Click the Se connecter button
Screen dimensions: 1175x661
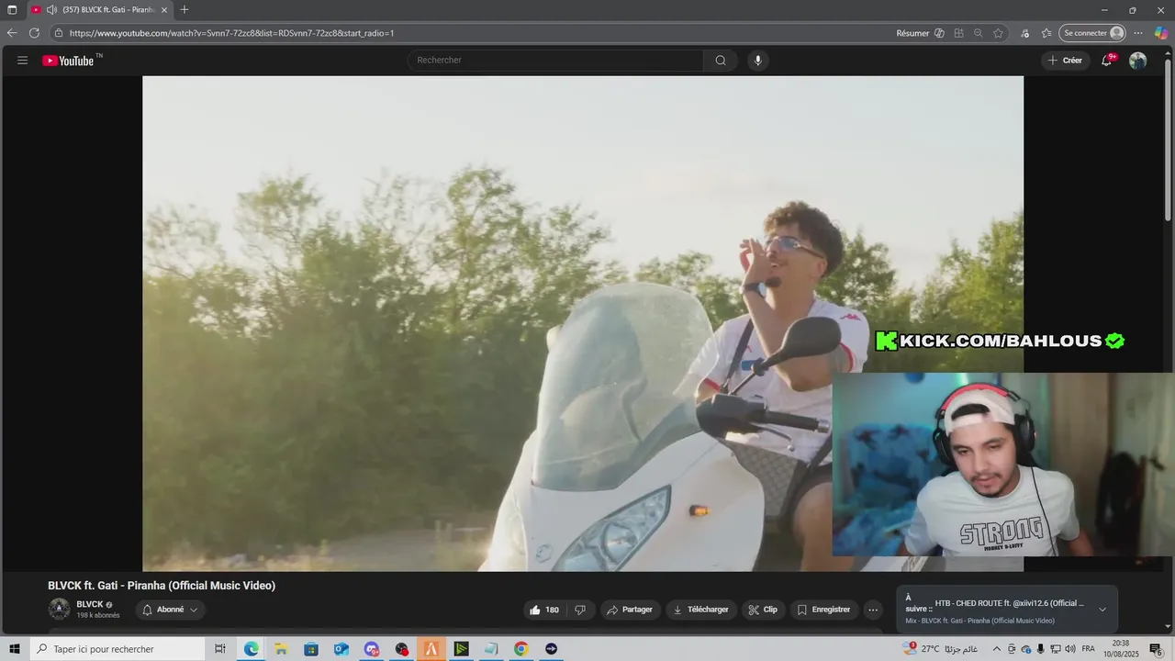1092,33
